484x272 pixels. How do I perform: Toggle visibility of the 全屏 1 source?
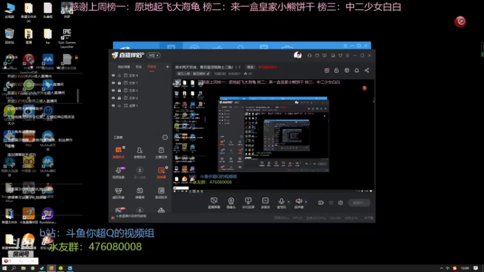pos(113,105)
